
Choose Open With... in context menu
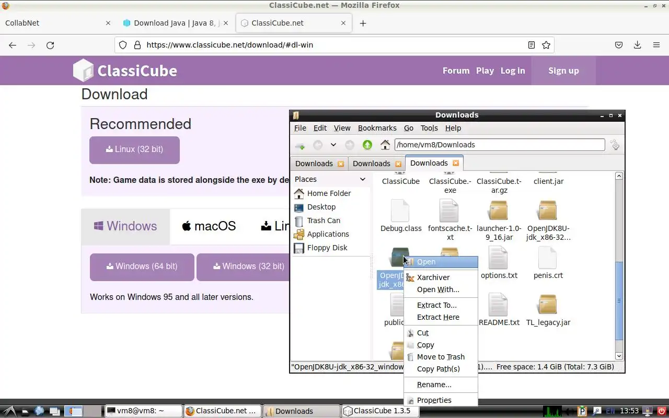pyautogui.click(x=441, y=289)
